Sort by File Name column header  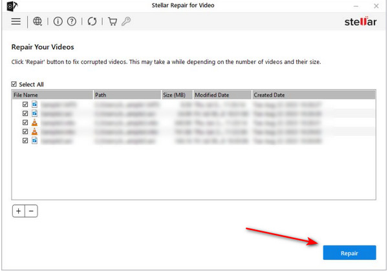pos(52,95)
